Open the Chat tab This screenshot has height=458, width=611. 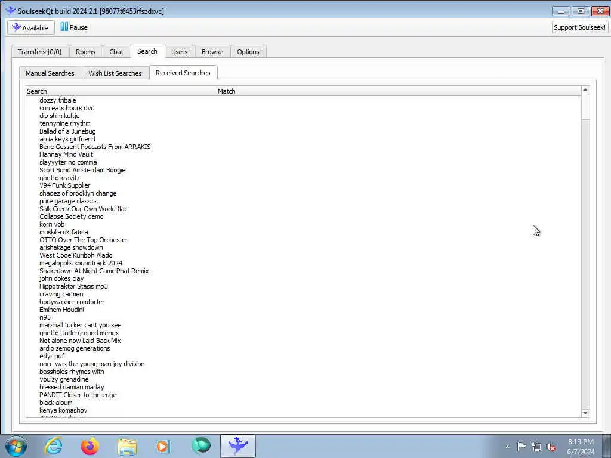(x=116, y=52)
